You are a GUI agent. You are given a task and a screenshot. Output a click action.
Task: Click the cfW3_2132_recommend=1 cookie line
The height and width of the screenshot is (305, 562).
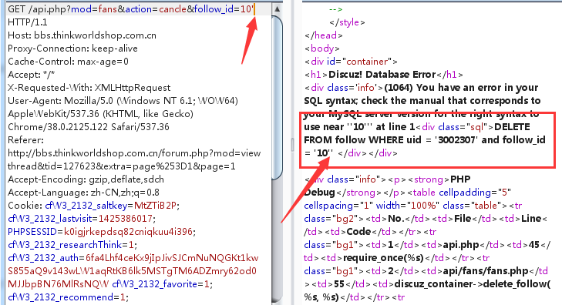tap(68, 297)
